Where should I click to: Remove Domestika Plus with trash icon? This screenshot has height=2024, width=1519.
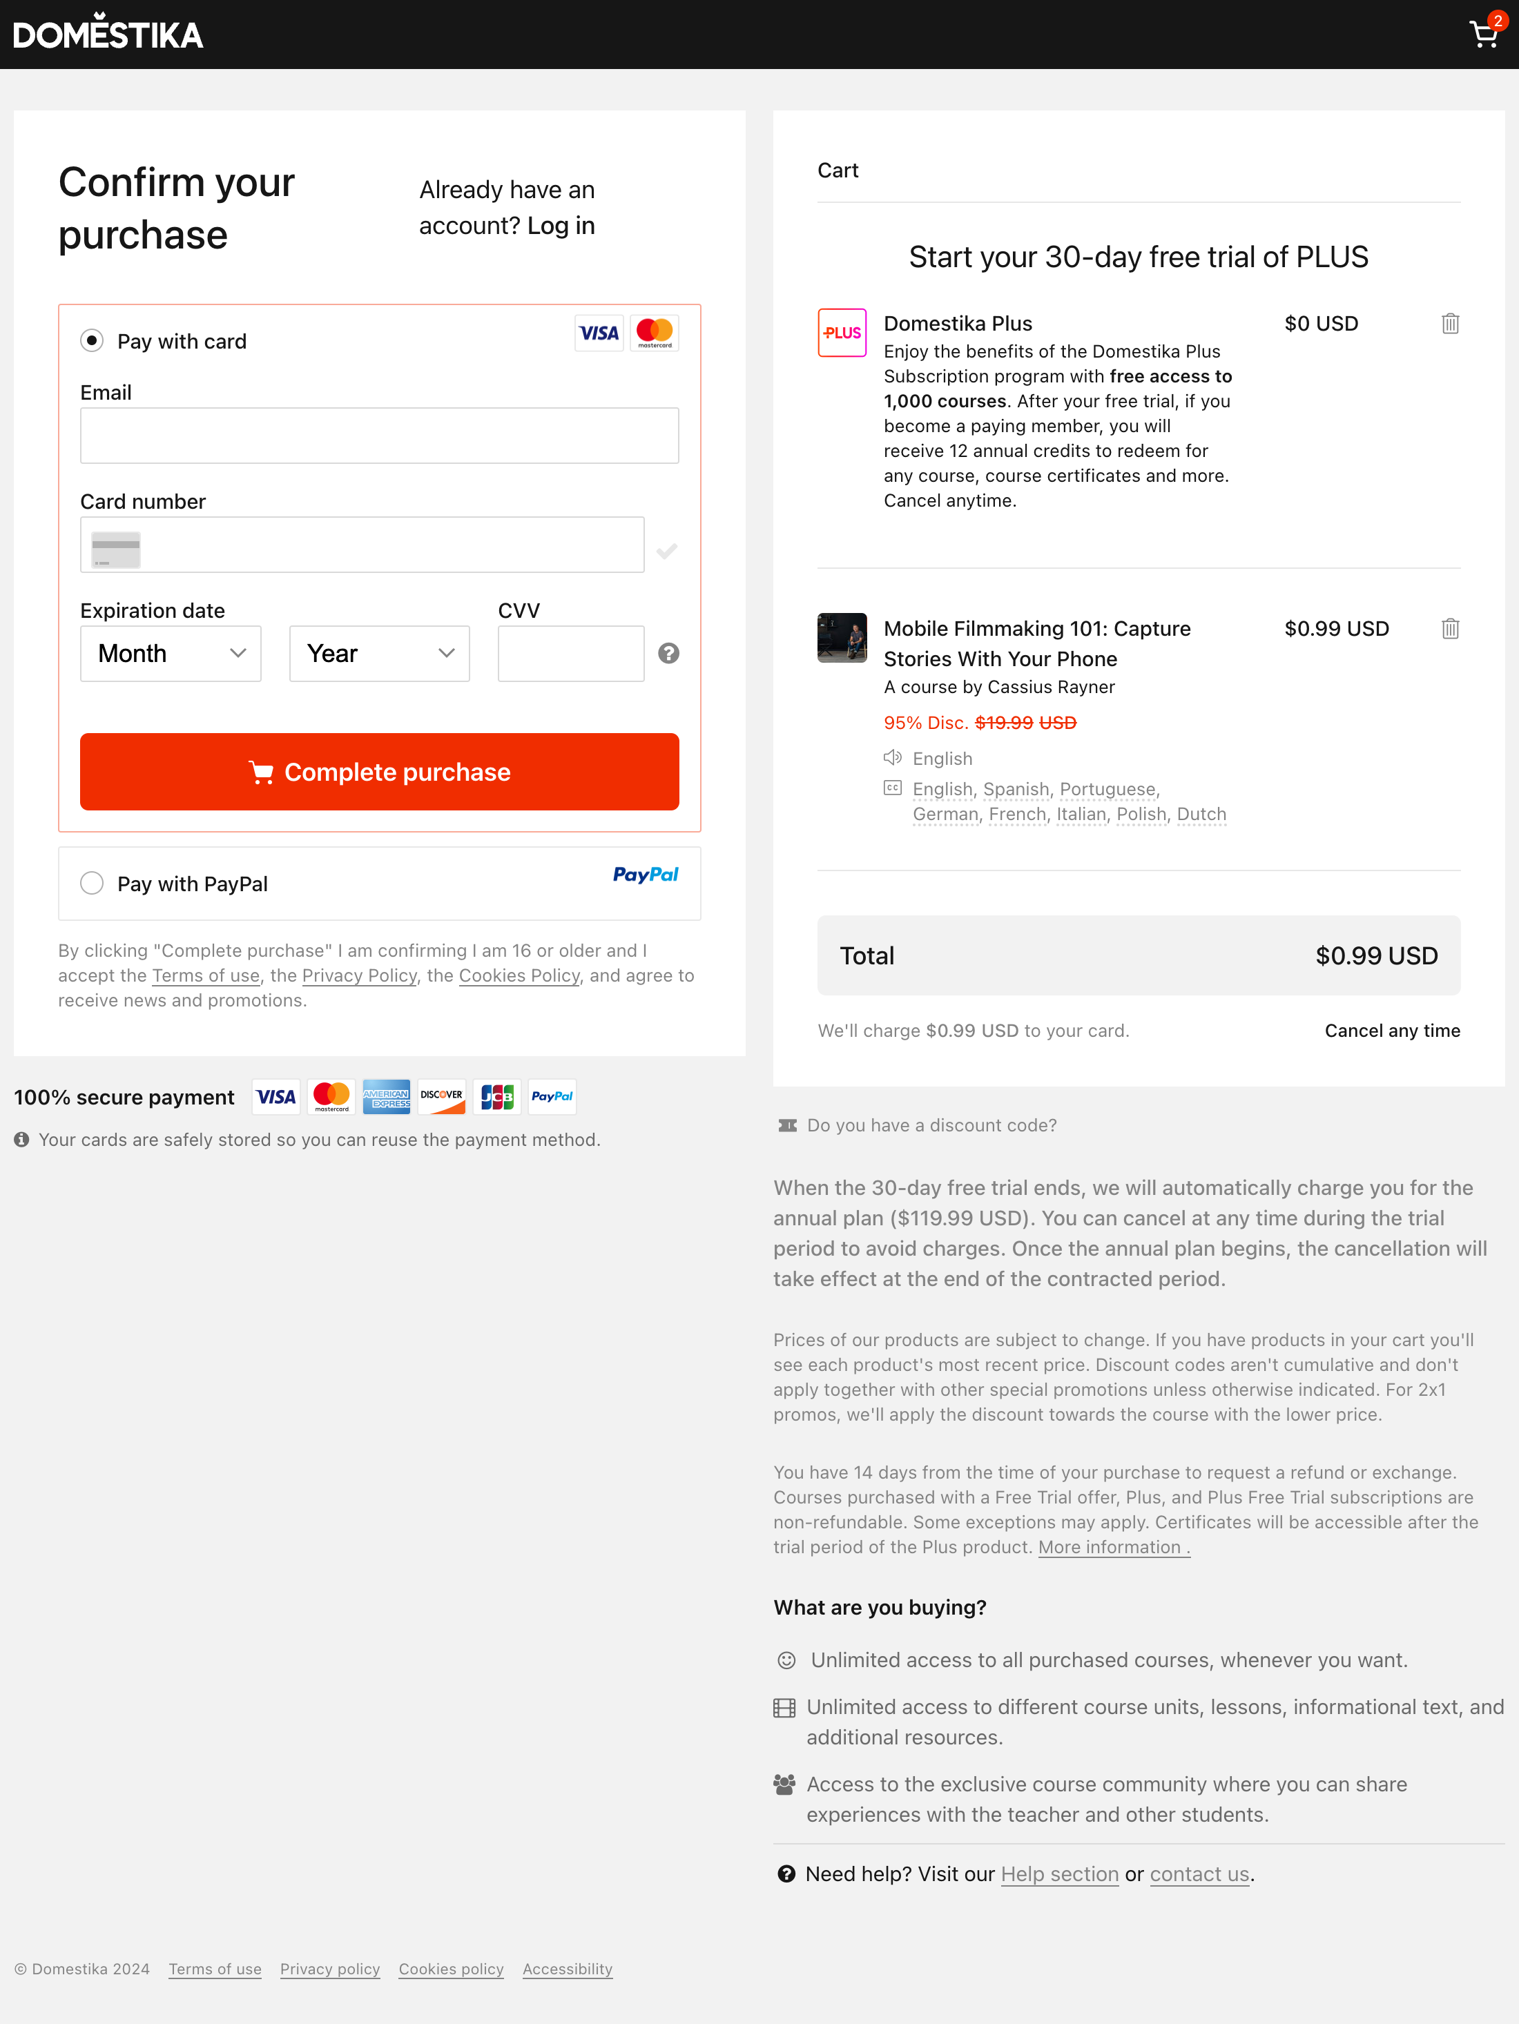1449,324
